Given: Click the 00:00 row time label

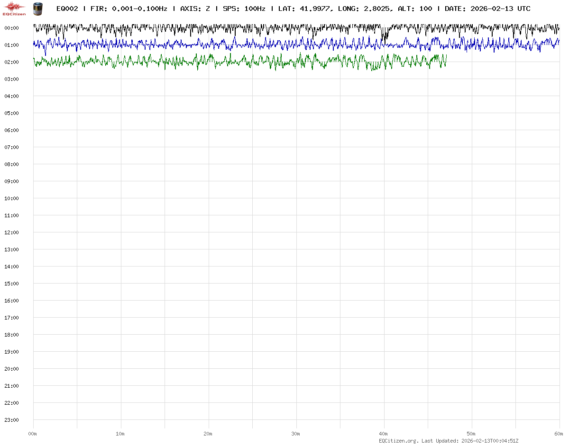Looking at the screenshot, I should tap(11, 28).
